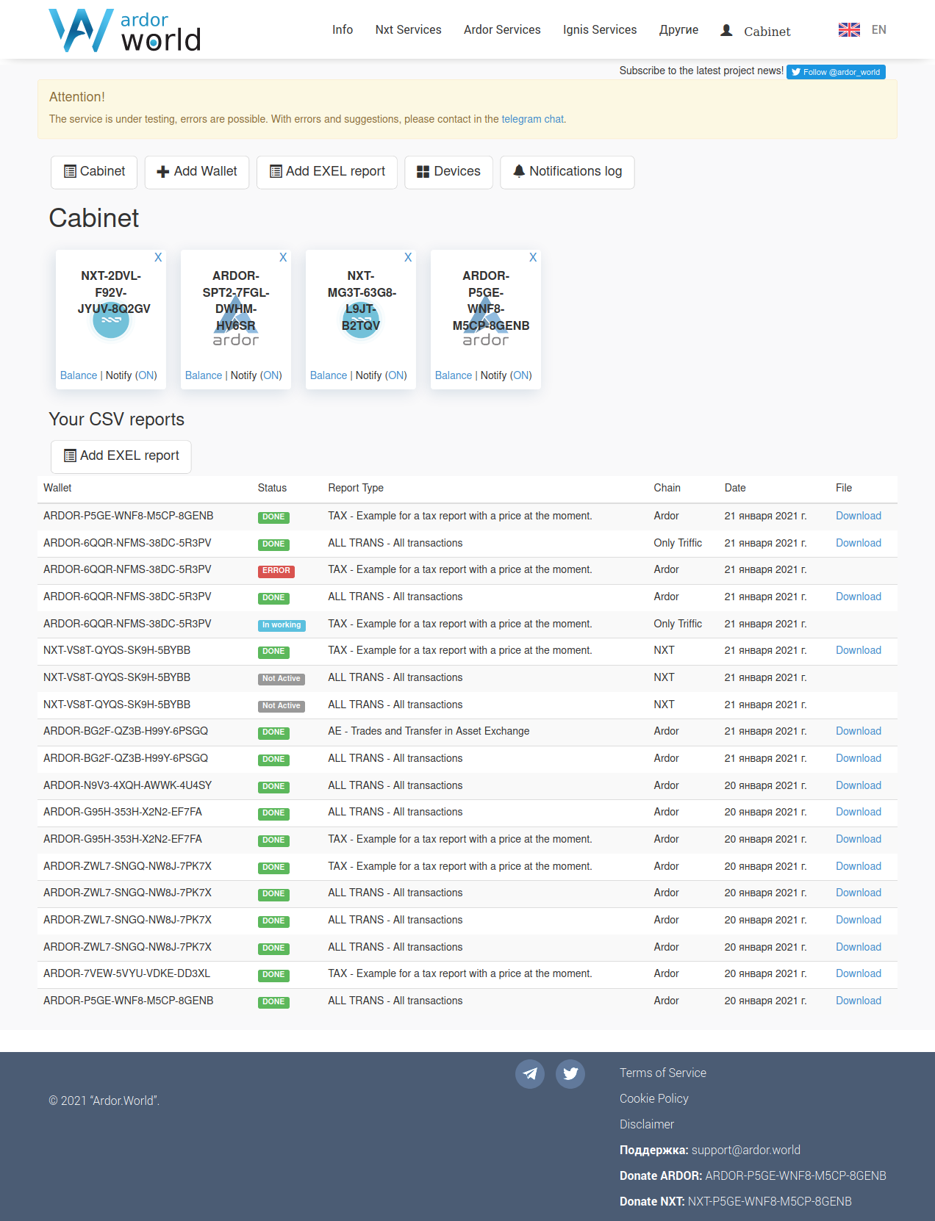Click the DONE badge on ARDOR-N9V3 row
Image resolution: width=935 pixels, height=1221 pixels.
tap(273, 787)
